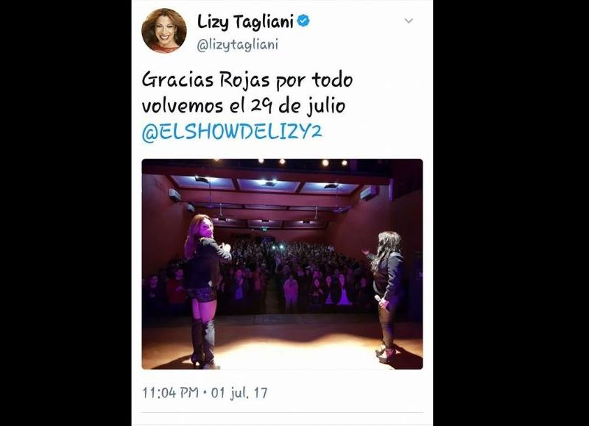Open Lizy Tagliani's profile avatar
The width and height of the screenshot is (589, 426).
coord(164,30)
